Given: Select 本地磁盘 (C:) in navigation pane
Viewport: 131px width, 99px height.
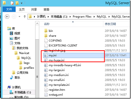Looking at the screenshot, I should 23,92.
